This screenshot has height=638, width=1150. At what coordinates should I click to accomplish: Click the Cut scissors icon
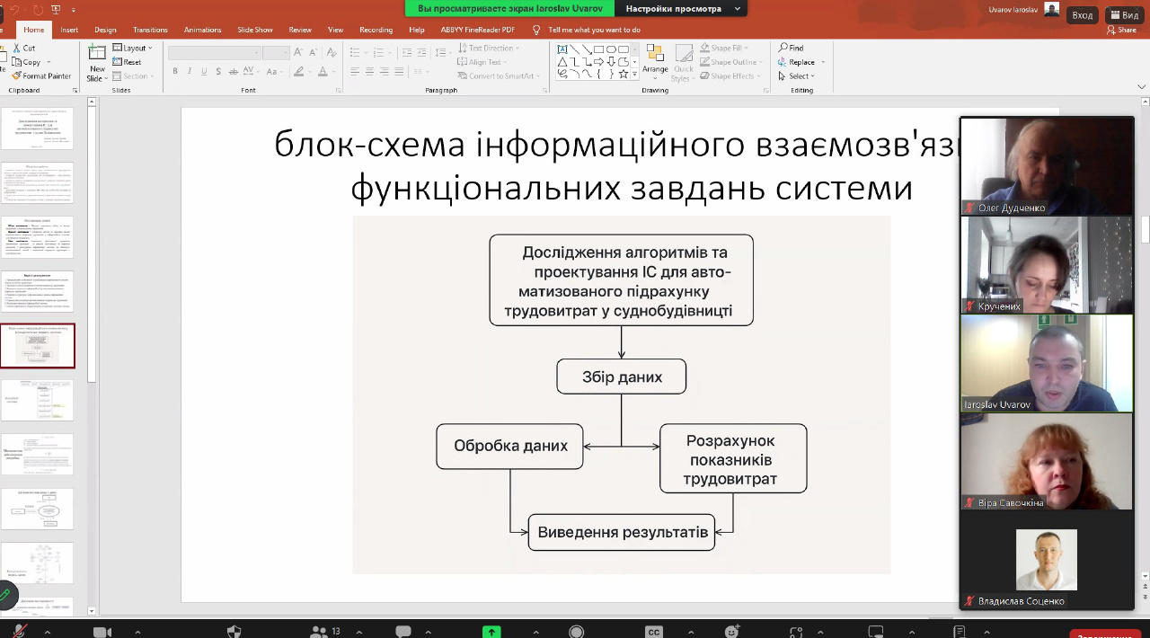[17, 49]
